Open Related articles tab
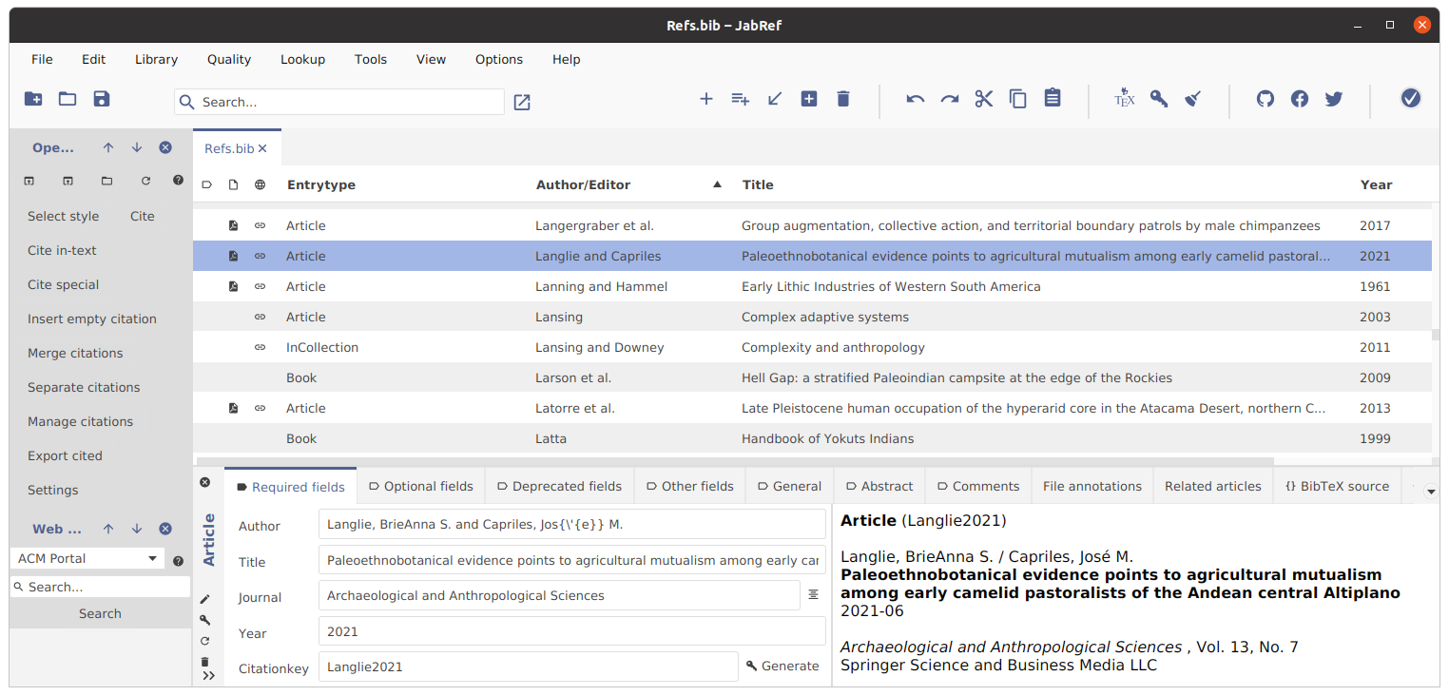Image resolution: width=1449 pixels, height=696 pixels. [x=1213, y=486]
